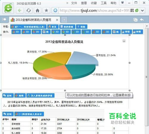149x134 pixels.
Task: Open a new tab with the plus button
Action: click(x=64, y=20)
